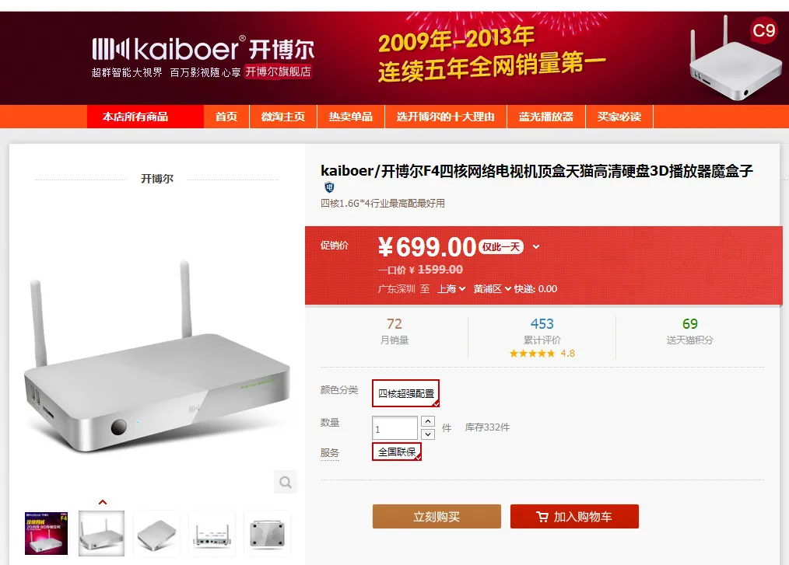Click the C9 router image in banner
The width and height of the screenshot is (789, 565).
[x=733, y=59]
